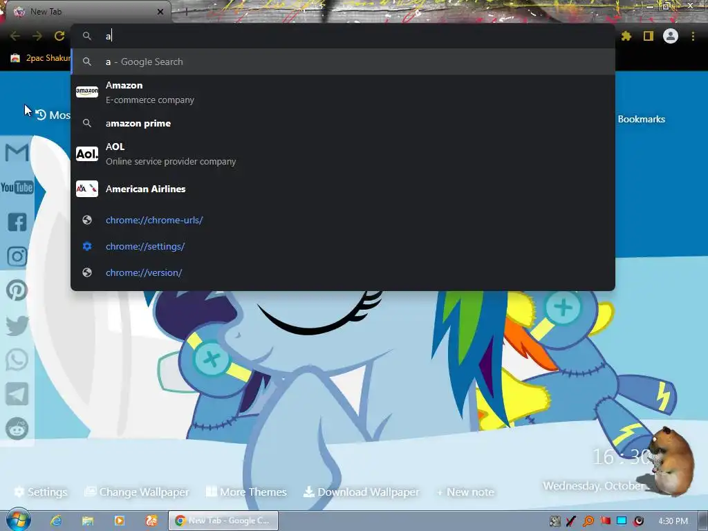Open the side panel icon

[x=649, y=36]
